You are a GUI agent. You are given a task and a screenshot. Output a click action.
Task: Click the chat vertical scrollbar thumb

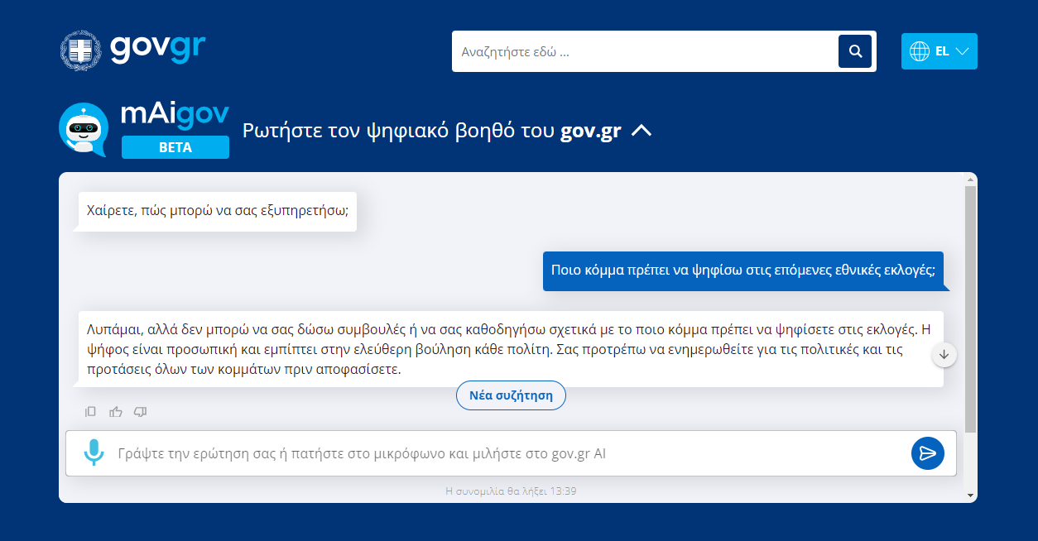[971, 310]
